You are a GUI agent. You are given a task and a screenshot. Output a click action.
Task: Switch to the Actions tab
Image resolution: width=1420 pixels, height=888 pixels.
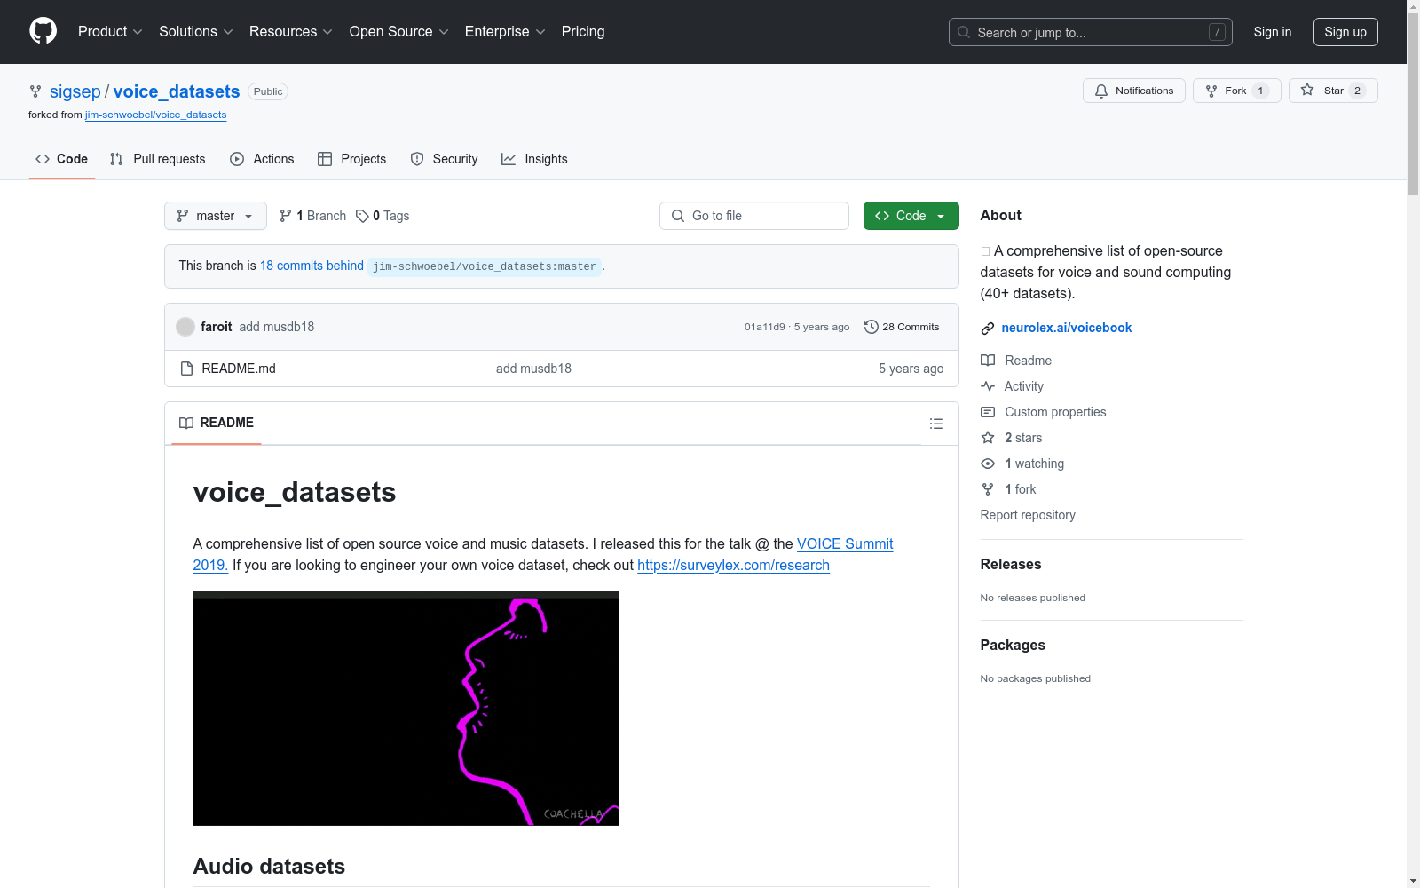pos(262,159)
